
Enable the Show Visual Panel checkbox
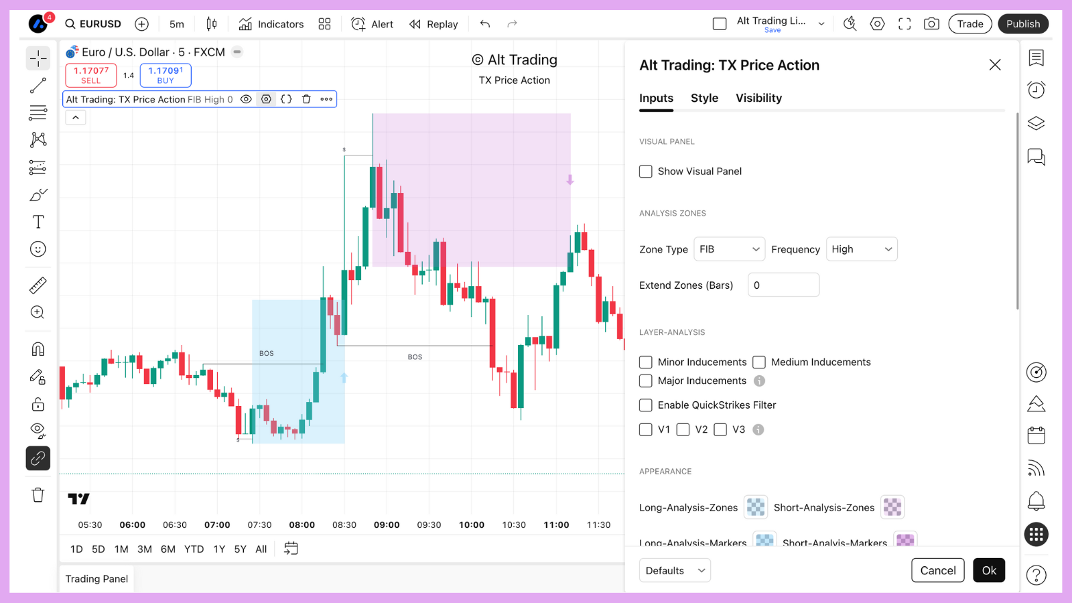[645, 171]
